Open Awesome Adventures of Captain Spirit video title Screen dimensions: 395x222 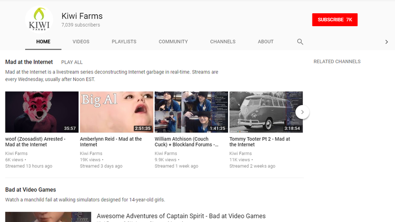point(181,216)
